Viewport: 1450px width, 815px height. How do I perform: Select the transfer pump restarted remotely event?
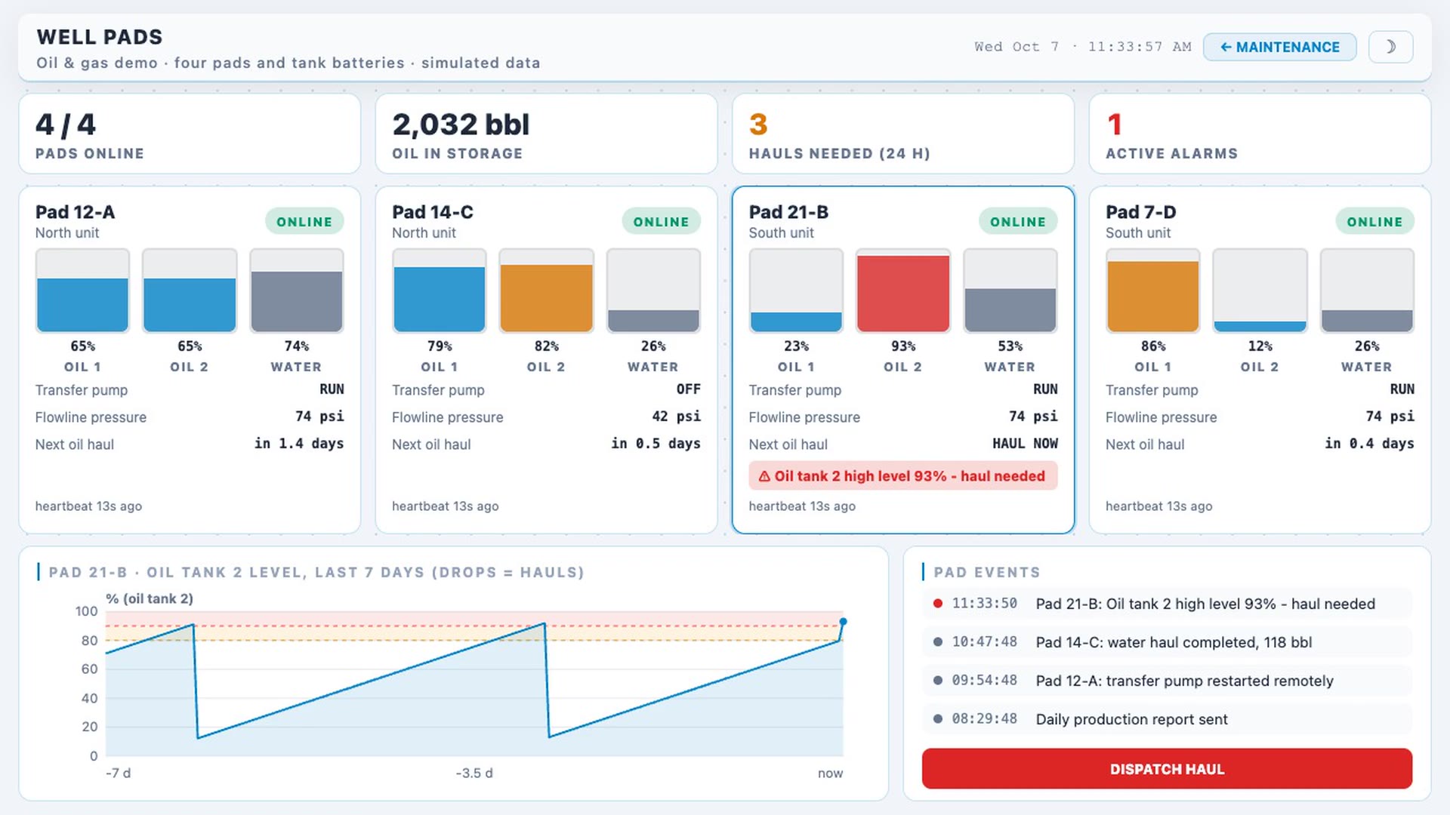[x=1167, y=681]
